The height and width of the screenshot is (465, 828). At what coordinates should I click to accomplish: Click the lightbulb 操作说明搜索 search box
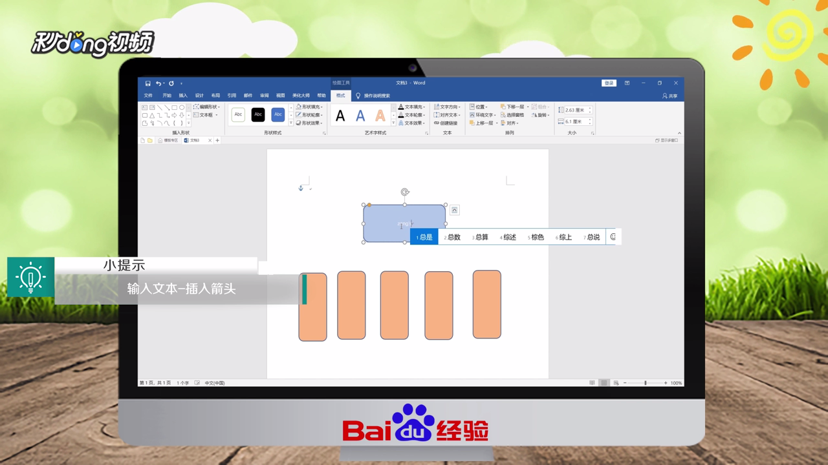pos(373,96)
